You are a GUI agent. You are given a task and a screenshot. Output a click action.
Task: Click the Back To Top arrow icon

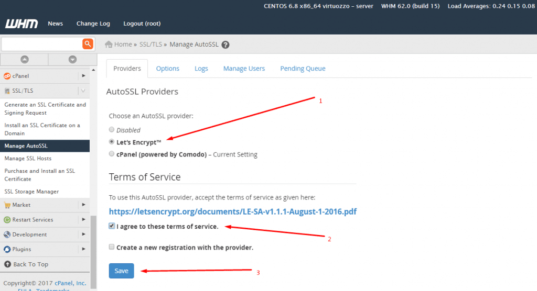click(7, 264)
